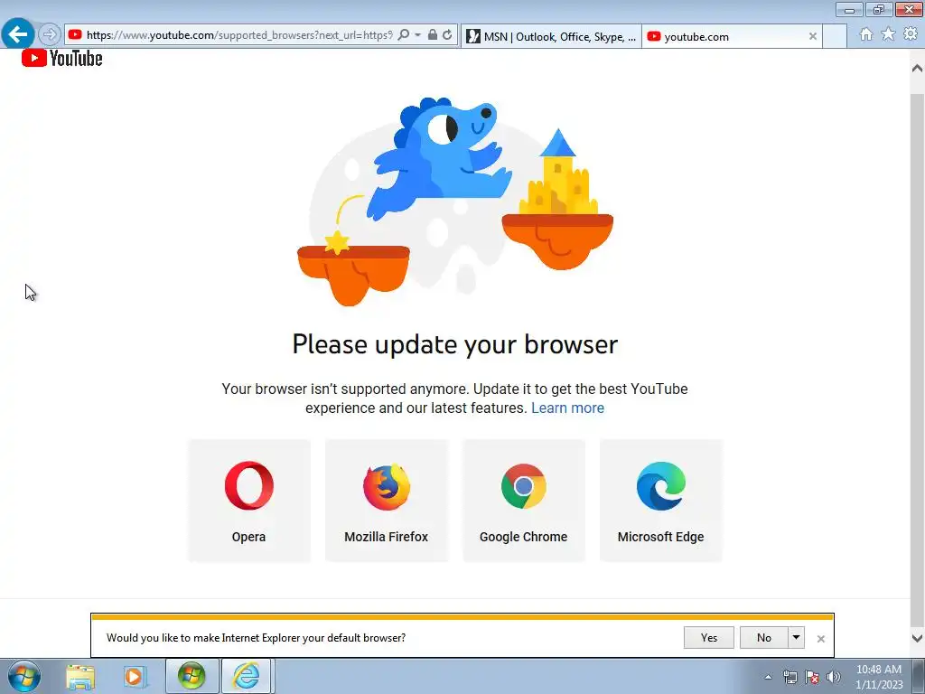Viewport: 925px width, 694px height.
Task: Click the Mozilla Firefox logo
Action: pyautogui.click(x=387, y=487)
